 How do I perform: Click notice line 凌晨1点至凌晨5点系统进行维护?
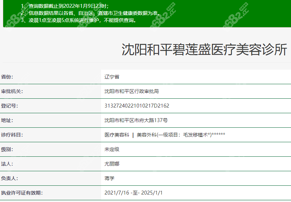79,20
